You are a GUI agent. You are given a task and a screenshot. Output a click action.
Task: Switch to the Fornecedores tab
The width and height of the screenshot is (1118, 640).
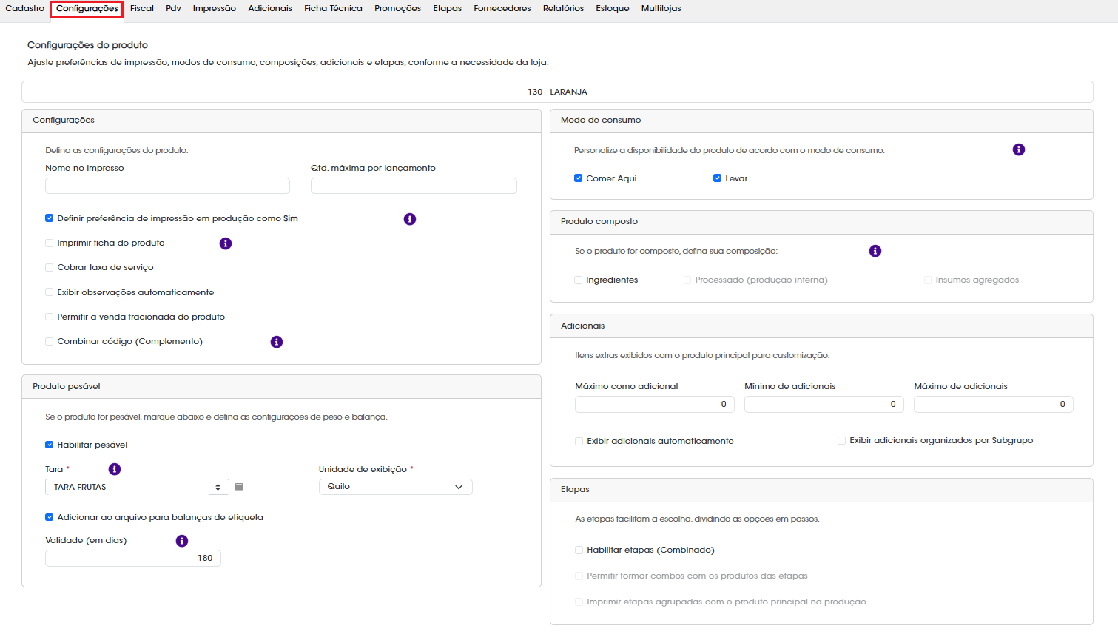pos(502,8)
